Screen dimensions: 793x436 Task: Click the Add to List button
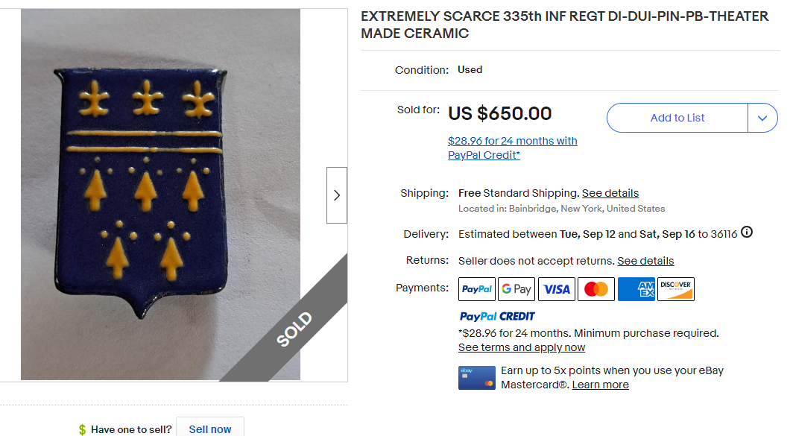tap(677, 118)
